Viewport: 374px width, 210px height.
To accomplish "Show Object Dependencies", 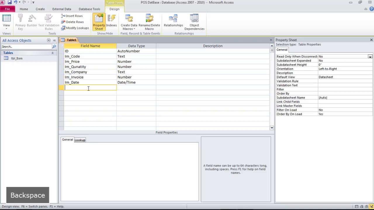I will coord(194,22).
